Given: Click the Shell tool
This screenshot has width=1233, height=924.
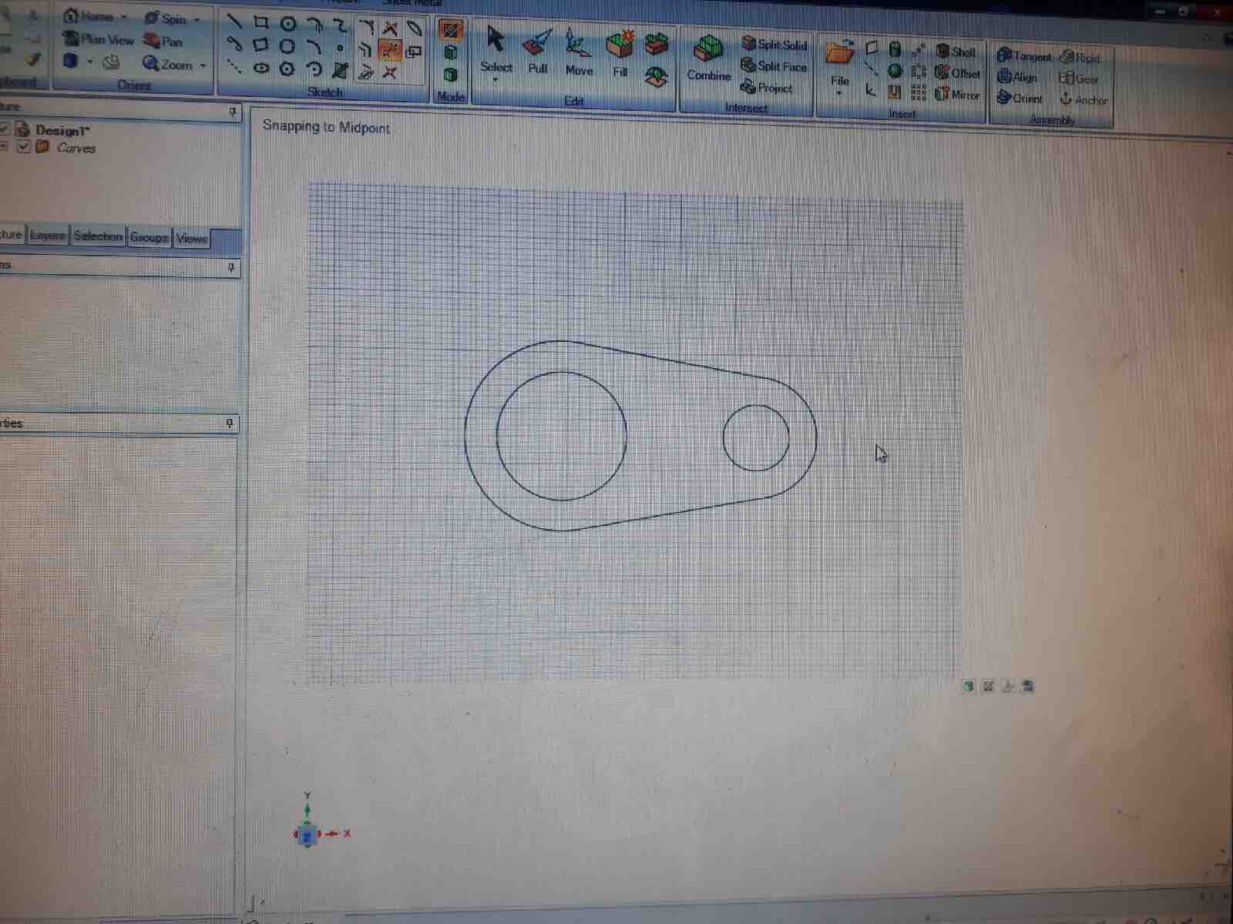Looking at the screenshot, I should click(x=956, y=52).
